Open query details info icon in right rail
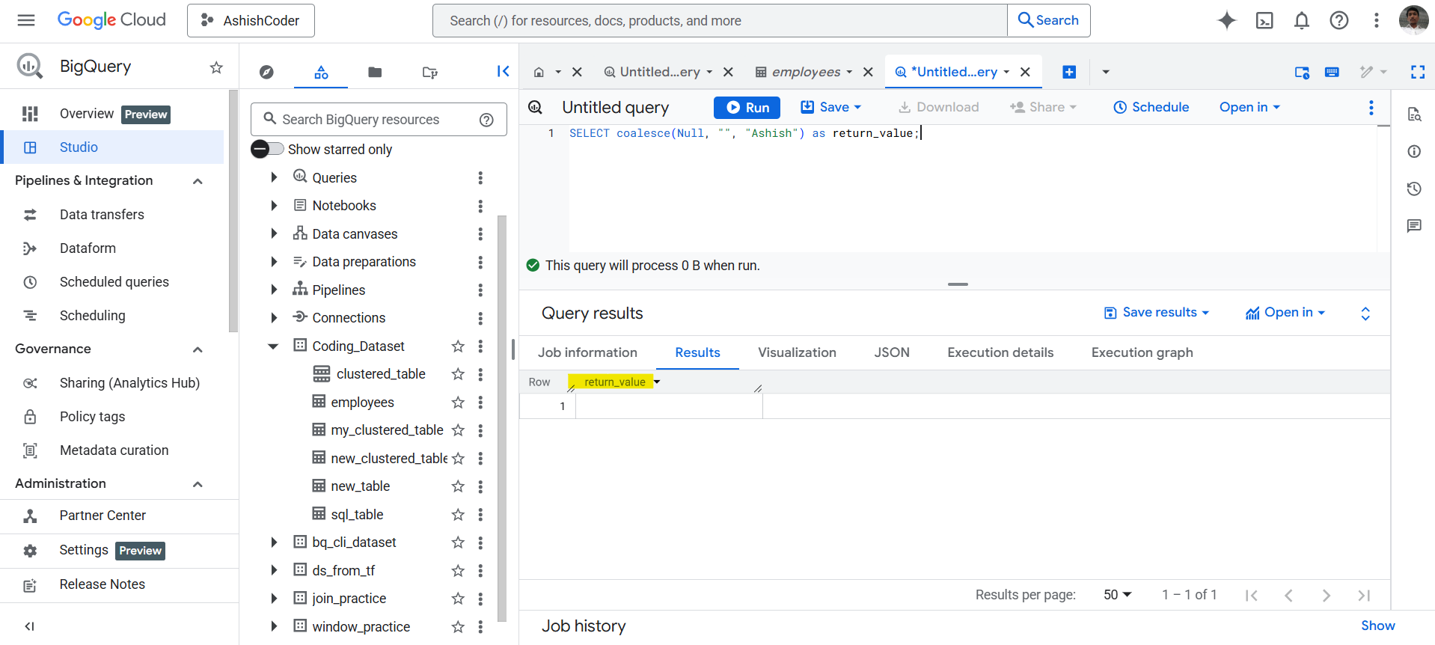The height and width of the screenshot is (645, 1435). (1414, 151)
